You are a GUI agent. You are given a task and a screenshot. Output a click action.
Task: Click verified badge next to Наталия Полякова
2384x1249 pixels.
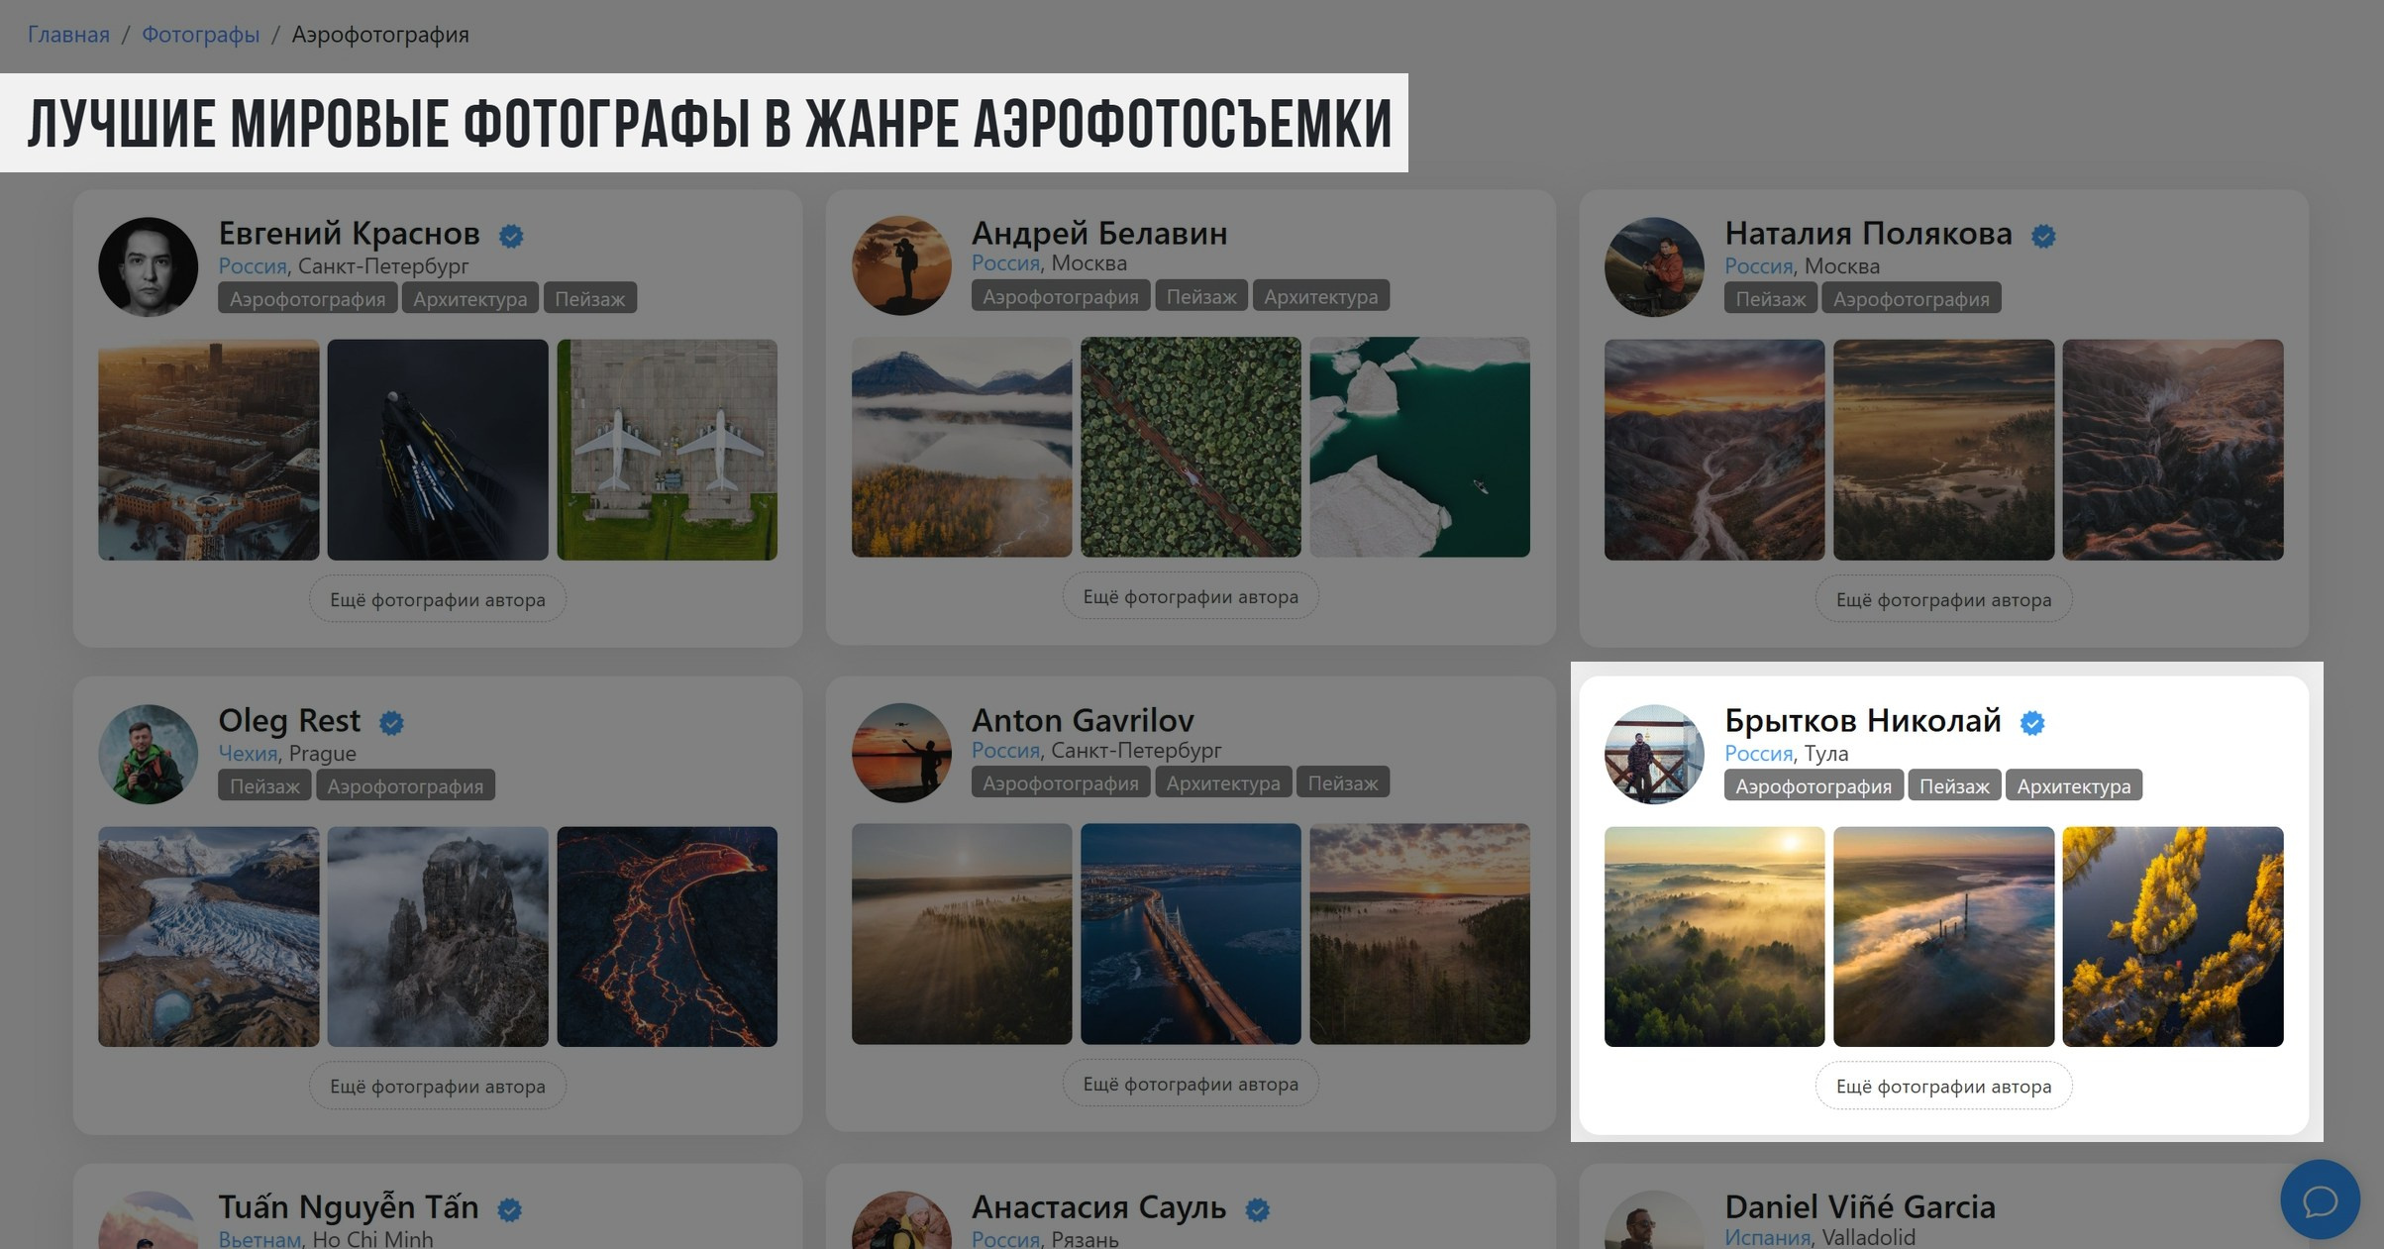click(x=2043, y=236)
